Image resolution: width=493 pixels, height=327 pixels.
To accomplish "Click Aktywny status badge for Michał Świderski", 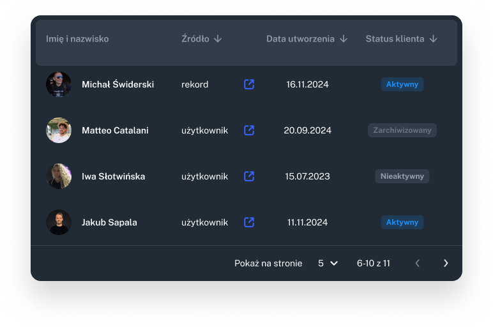I will tap(402, 84).
